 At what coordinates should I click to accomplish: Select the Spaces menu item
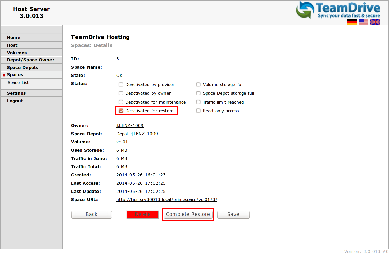pyautogui.click(x=32, y=75)
